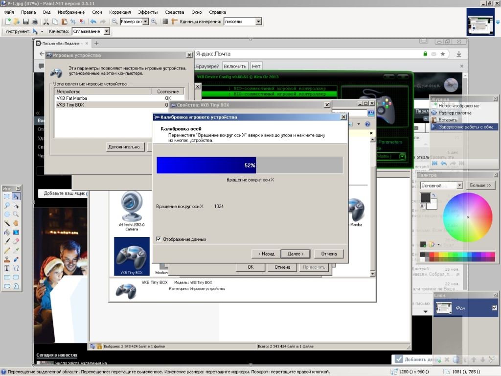501x376 pixels.
Task: Select the Lasso Select tool
Action: [7, 205]
